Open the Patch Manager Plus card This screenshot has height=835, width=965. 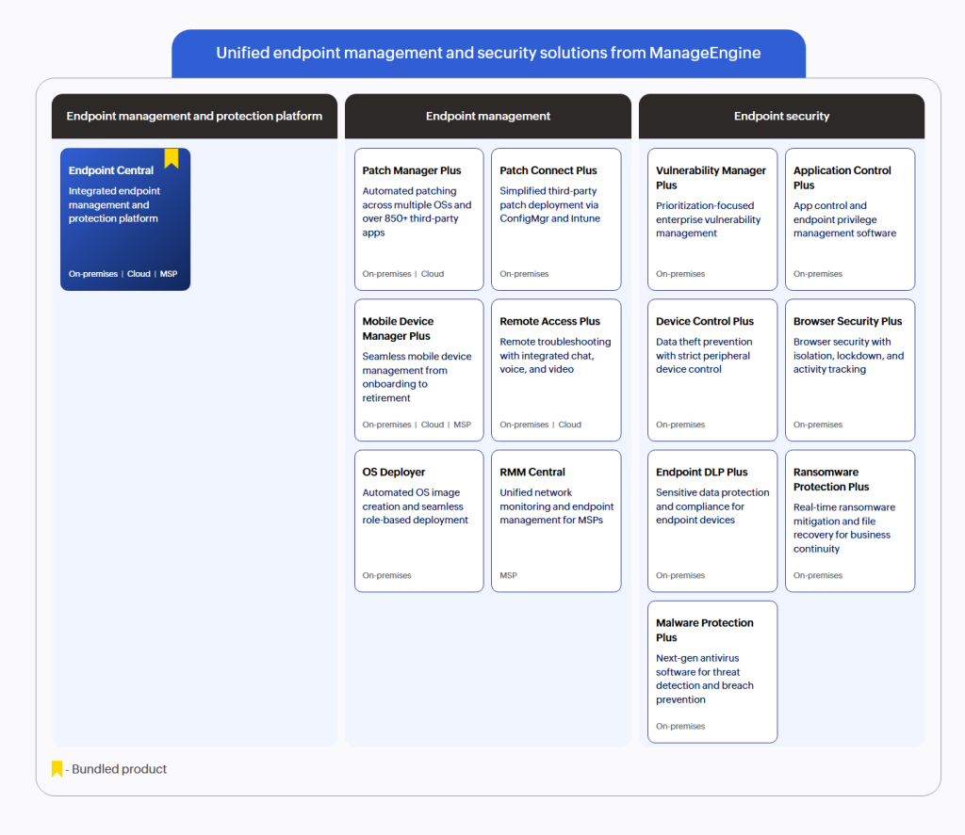pos(419,219)
